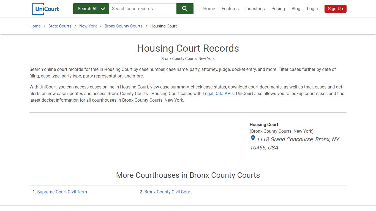376x211 pixels.
Task: Open the State Courts breadcrumb
Action: click(60, 26)
